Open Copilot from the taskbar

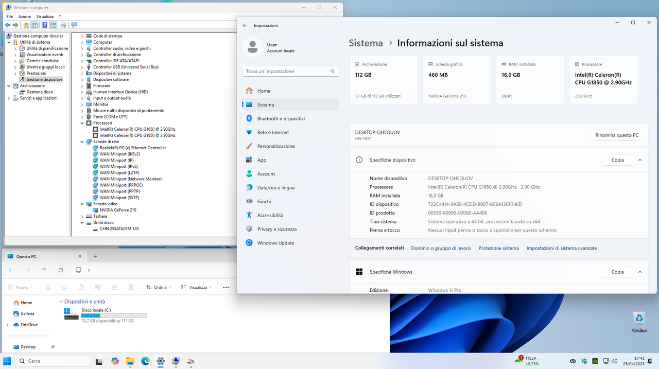coord(115,361)
